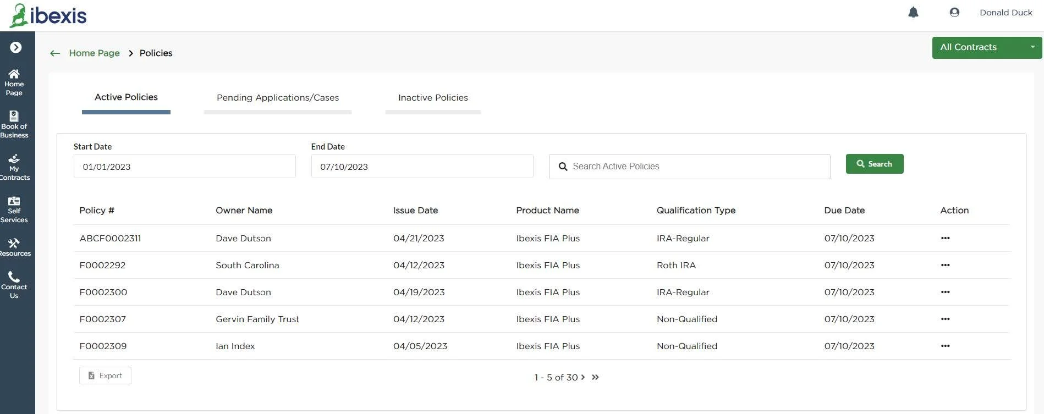The image size is (1044, 414).
Task: Click the 1 - 5 of 30 pagination text
Action: pos(556,377)
